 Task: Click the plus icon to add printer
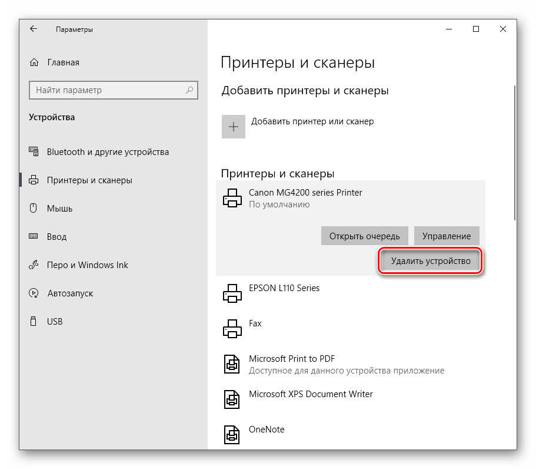[x=234, y=127]
